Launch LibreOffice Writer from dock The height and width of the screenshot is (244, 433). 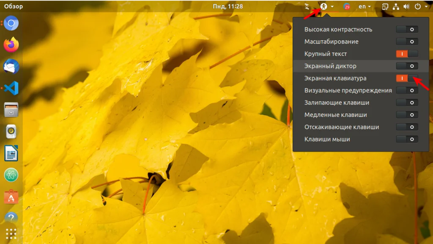(x=11, y=153)
